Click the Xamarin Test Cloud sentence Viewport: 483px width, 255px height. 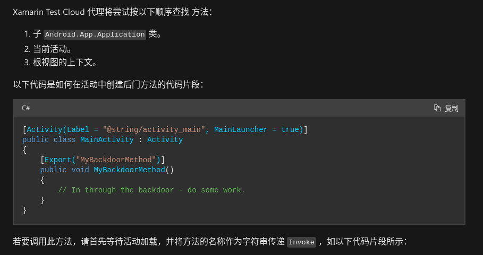(112, 12)
